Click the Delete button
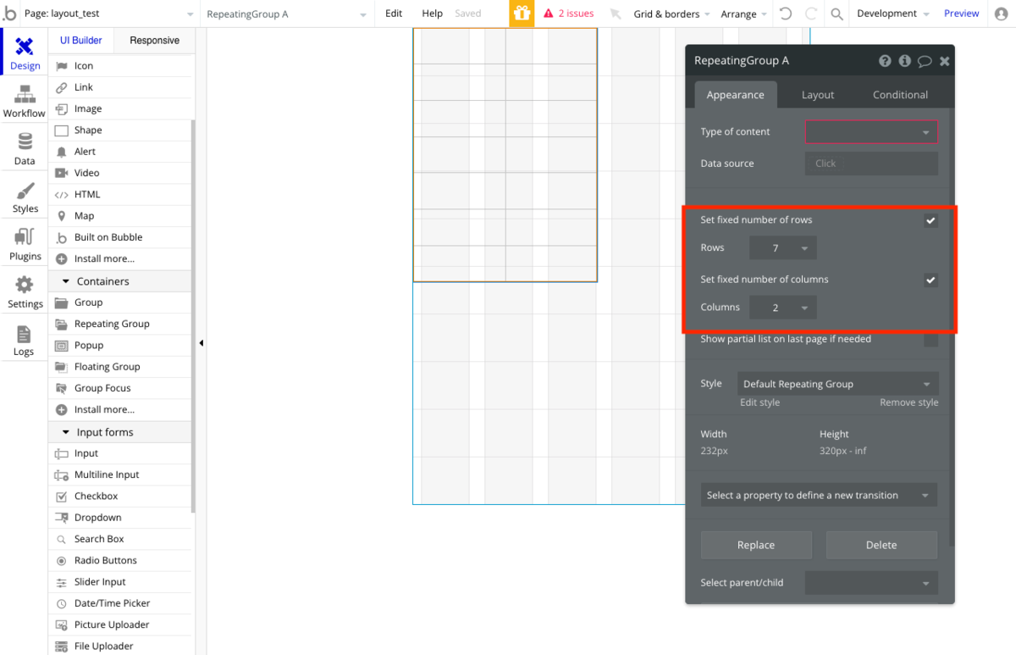This screenshot has height=655, width=1016. (x=881, y=545)
